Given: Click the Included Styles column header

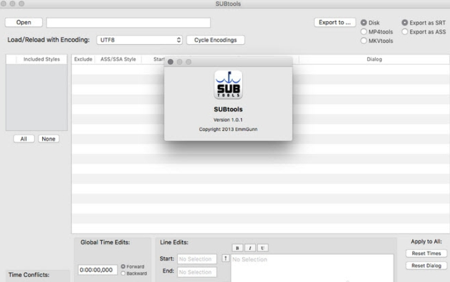Looking at the screenshot, I should [42, 59].
